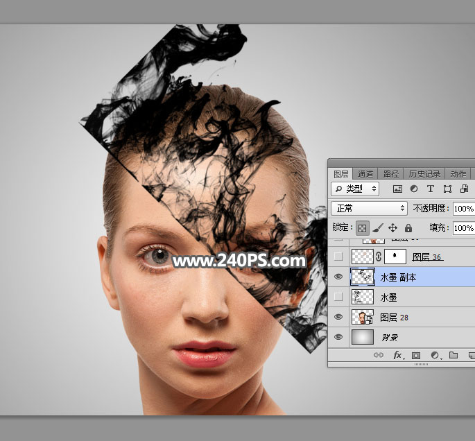Create a new group folder icon
The height and width of the screenshot is (441, 475).
coord(454,355)
